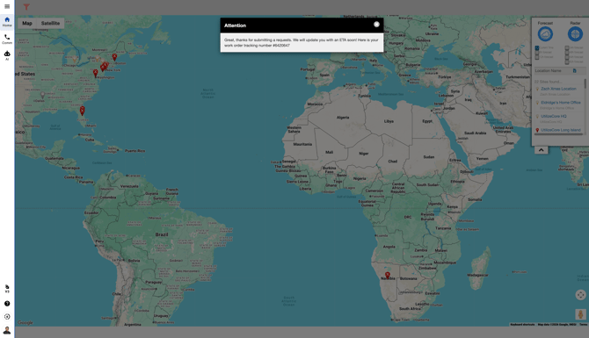Switch to Map view
589x338 pixels.
tap(27, 23)
